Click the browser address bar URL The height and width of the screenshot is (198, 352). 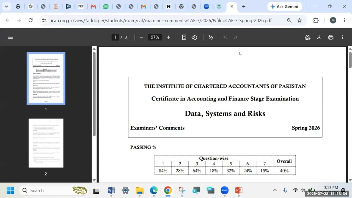coord(161,20)
